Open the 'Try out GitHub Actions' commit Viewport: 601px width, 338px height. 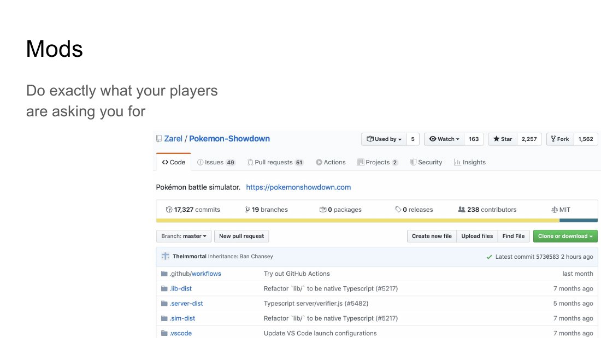pos(297,274)
